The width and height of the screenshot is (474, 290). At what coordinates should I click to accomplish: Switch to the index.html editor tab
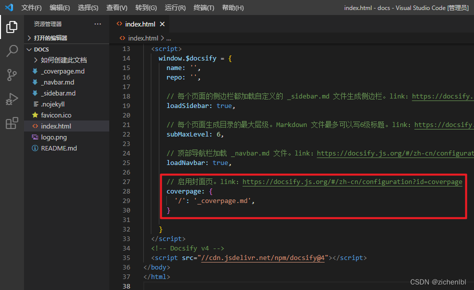click(140, 24)
